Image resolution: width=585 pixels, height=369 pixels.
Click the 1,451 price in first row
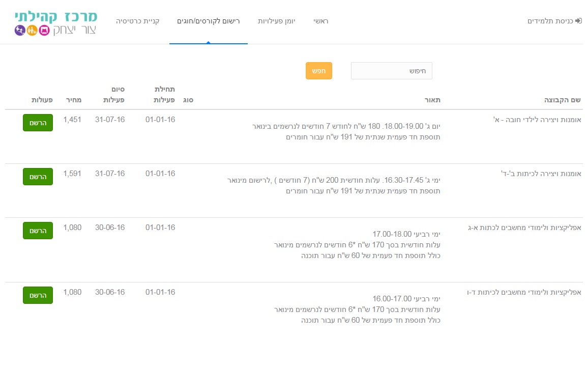72,120
